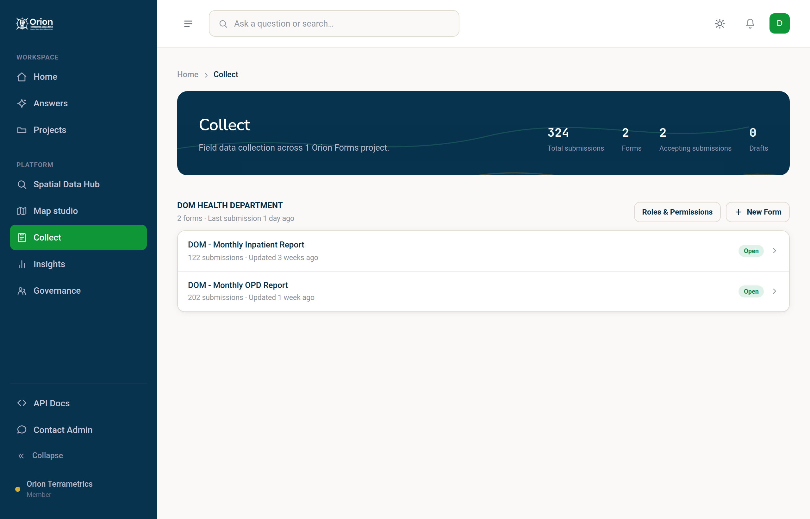Open API Docs link

tap(78, 403)
